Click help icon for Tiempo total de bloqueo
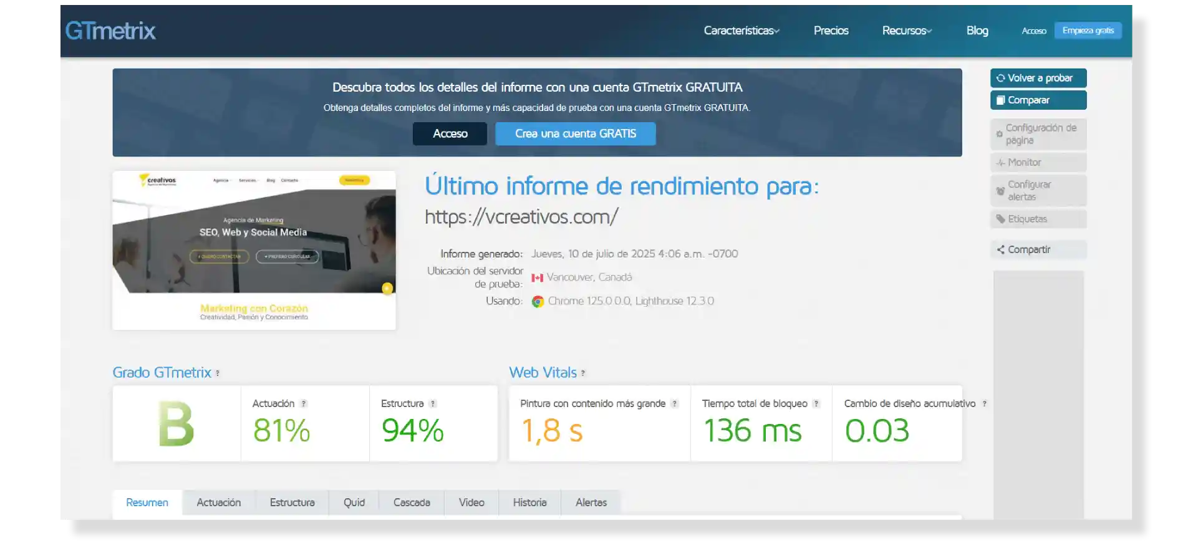Viewport: 1193px width, 548px height. (x=816, y=404)
